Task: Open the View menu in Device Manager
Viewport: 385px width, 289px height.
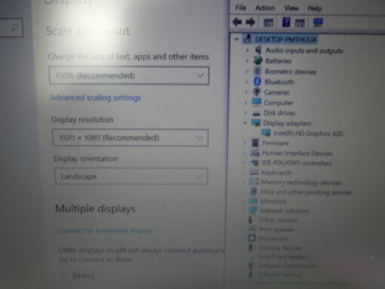Action: [291, 8]
